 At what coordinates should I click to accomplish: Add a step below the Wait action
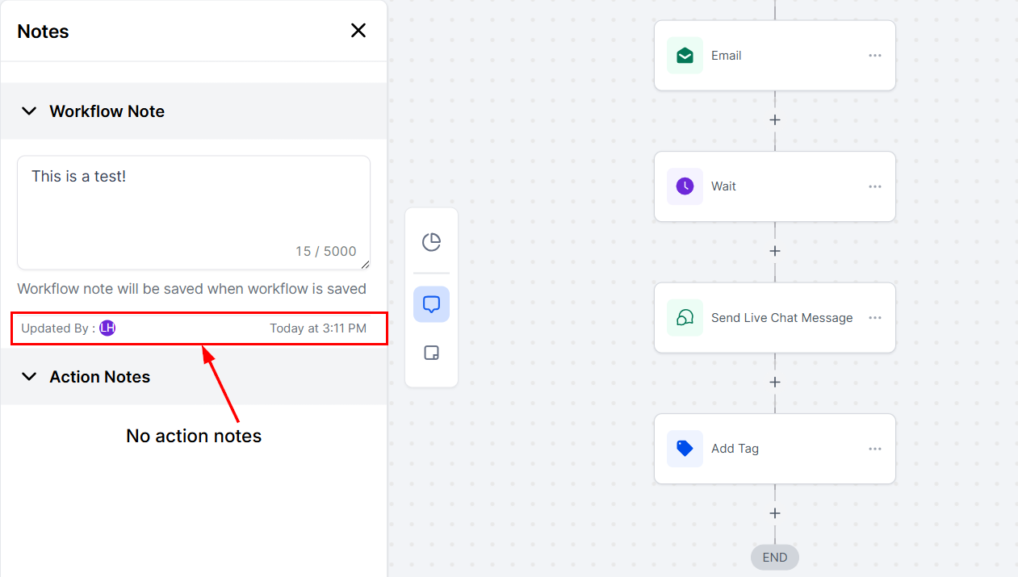tap(775, 251)
